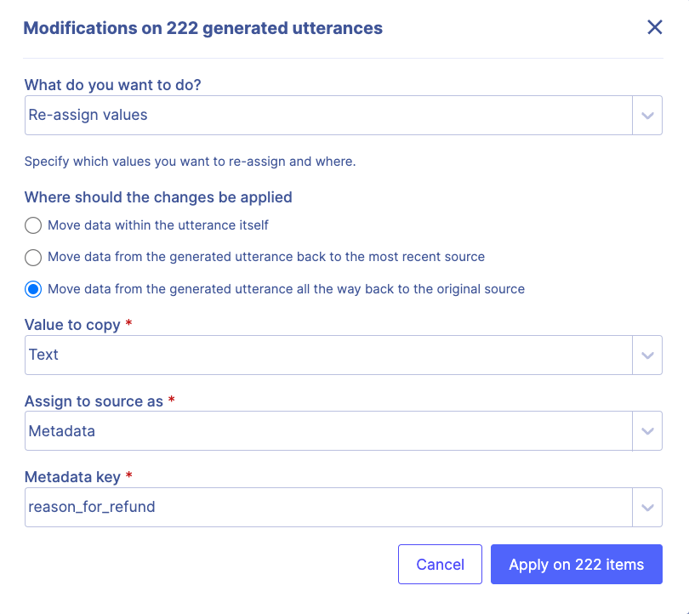Click the 'Assign to source as' field label

[94, 401]
